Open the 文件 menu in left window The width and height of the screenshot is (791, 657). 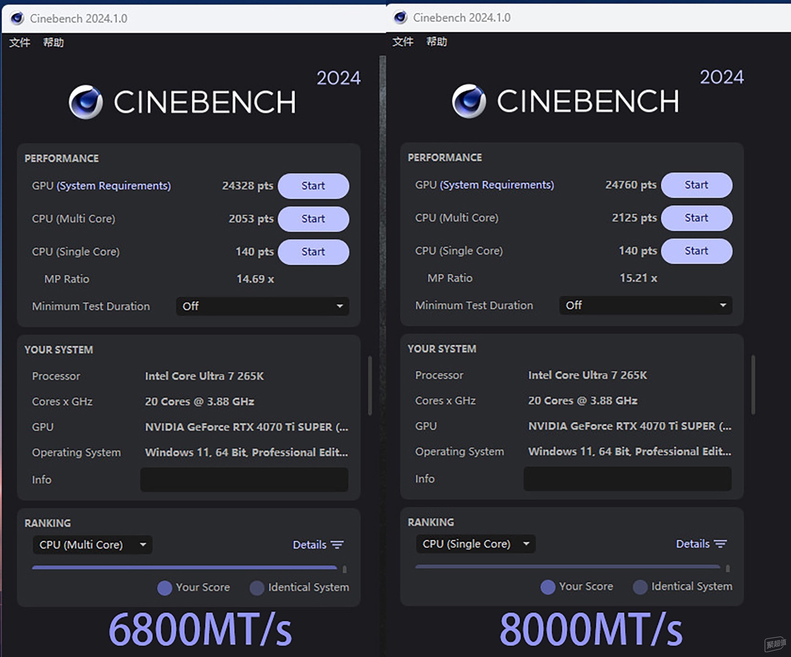(x=19, y=42)
